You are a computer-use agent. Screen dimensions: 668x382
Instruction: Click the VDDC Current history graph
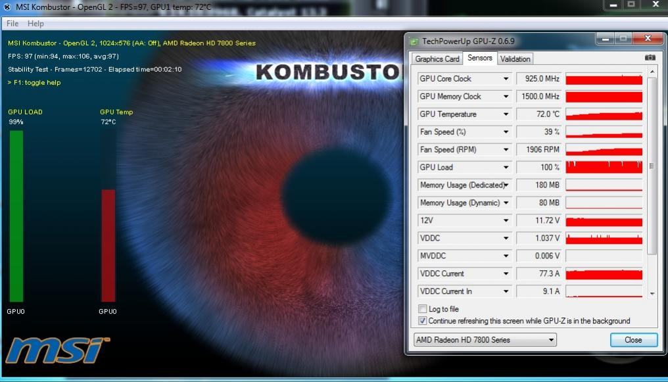604,274
